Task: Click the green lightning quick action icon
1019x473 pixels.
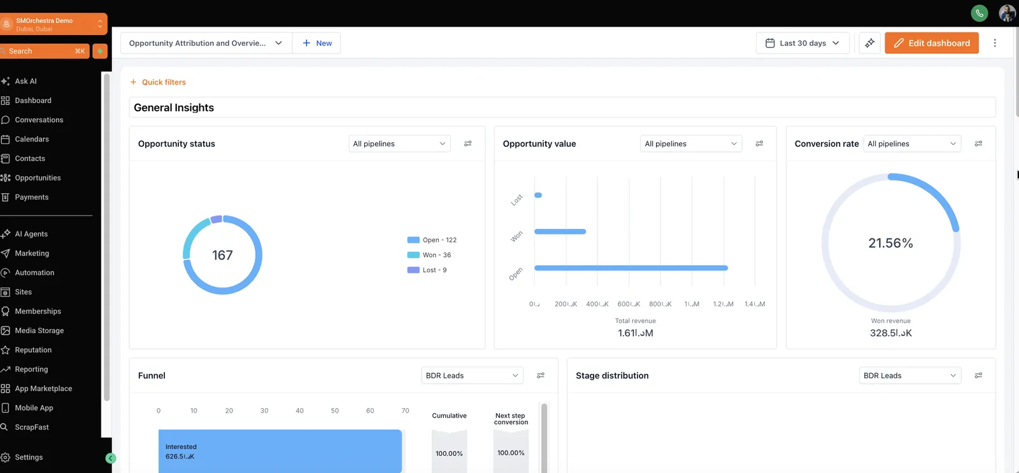Action: click(100, 51)
